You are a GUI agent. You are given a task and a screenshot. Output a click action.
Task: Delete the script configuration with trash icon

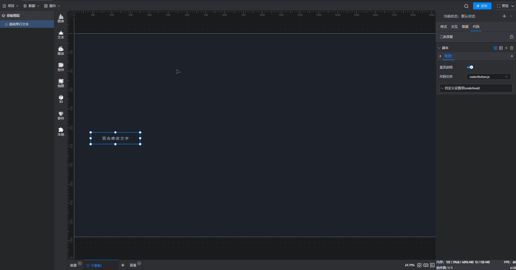pyautogui.click(x=511, y=48)
